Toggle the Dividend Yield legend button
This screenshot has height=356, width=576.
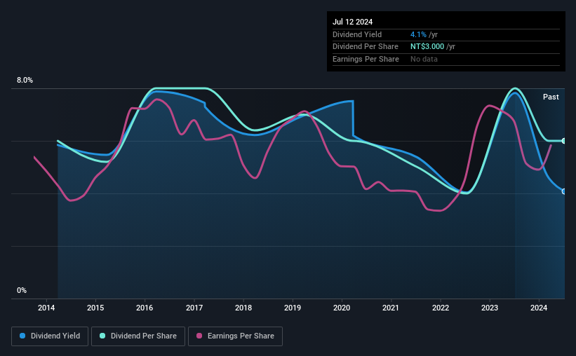pos(50,336)
